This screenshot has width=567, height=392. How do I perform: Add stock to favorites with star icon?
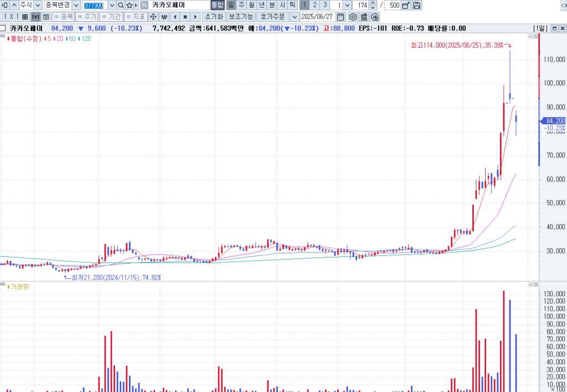pyautogui.click(x=130, y=5)
